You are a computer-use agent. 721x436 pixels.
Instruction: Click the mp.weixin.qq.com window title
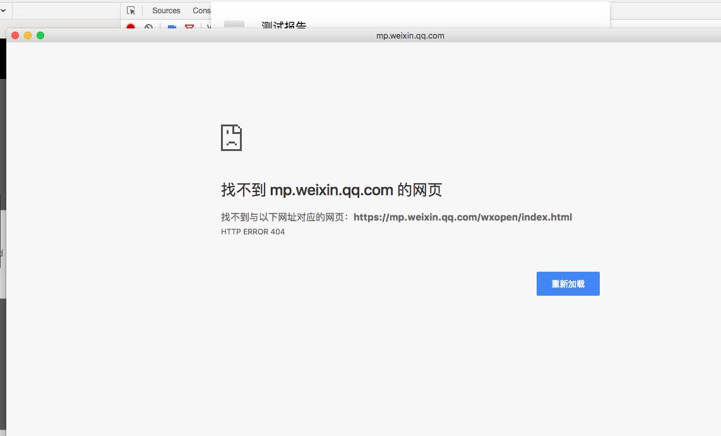(410, 35)
